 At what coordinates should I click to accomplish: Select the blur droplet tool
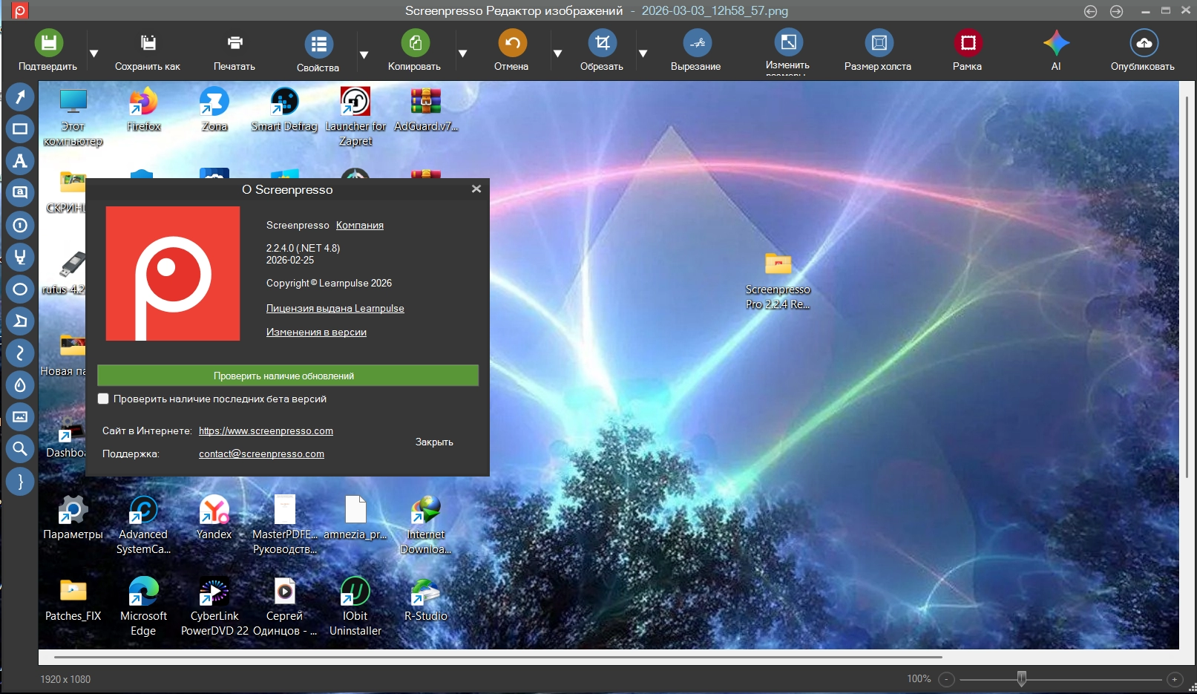click(x=20, y=384)
